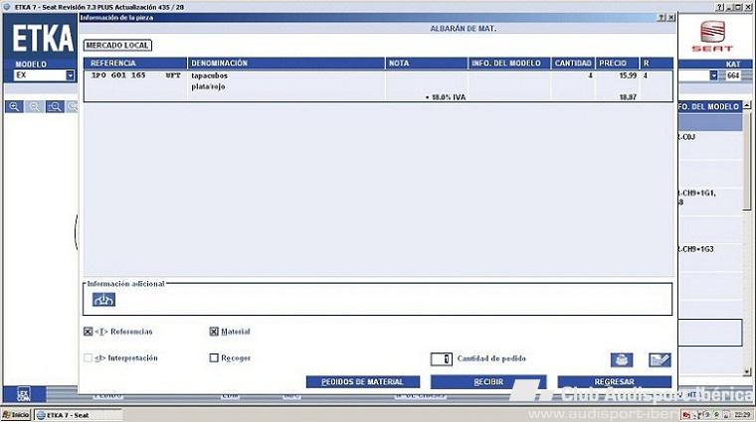The height and width of the screenshot is (422, 756).
Task: Click the ALBARÁN DE MAT. title text
Action: click(x=463, y=29)
